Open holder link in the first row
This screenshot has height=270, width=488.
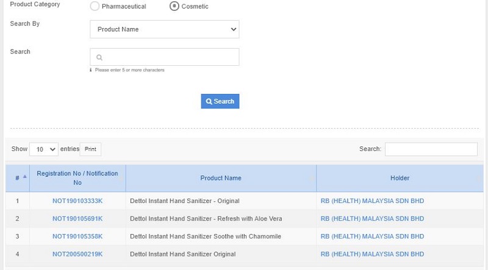pos(372,201)
